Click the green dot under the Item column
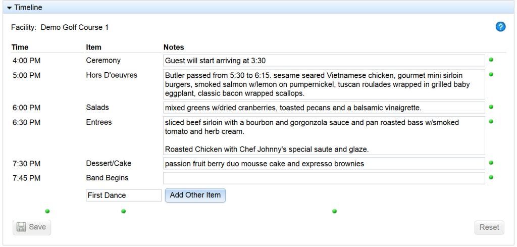The width and height of the screenshot is (517, 247). (123, 211)
